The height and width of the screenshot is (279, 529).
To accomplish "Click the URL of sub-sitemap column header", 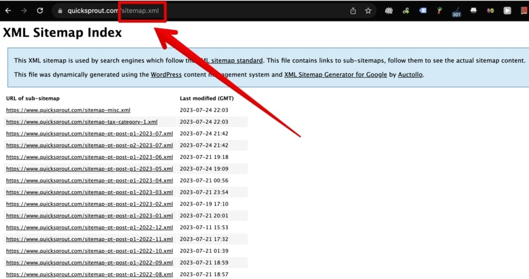I will 32,98.
